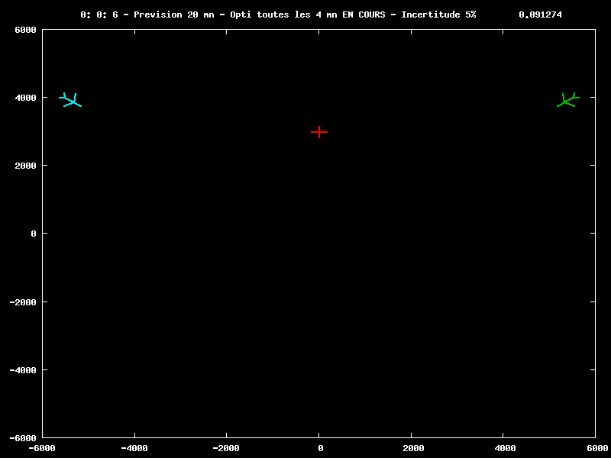Select the green aircraft marker

pos(567,100)
